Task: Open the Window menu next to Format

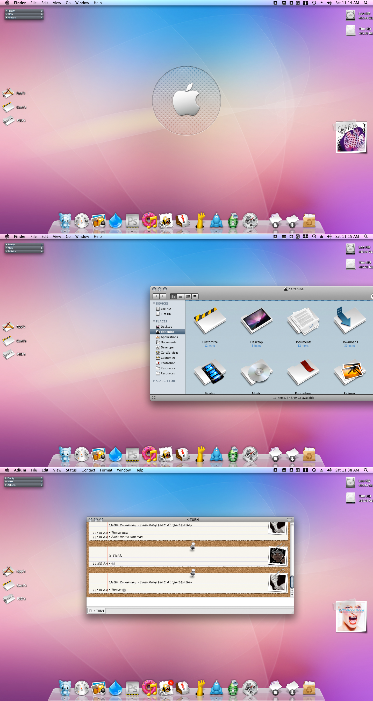Action: pyautogui.click(x=124, y=470)
